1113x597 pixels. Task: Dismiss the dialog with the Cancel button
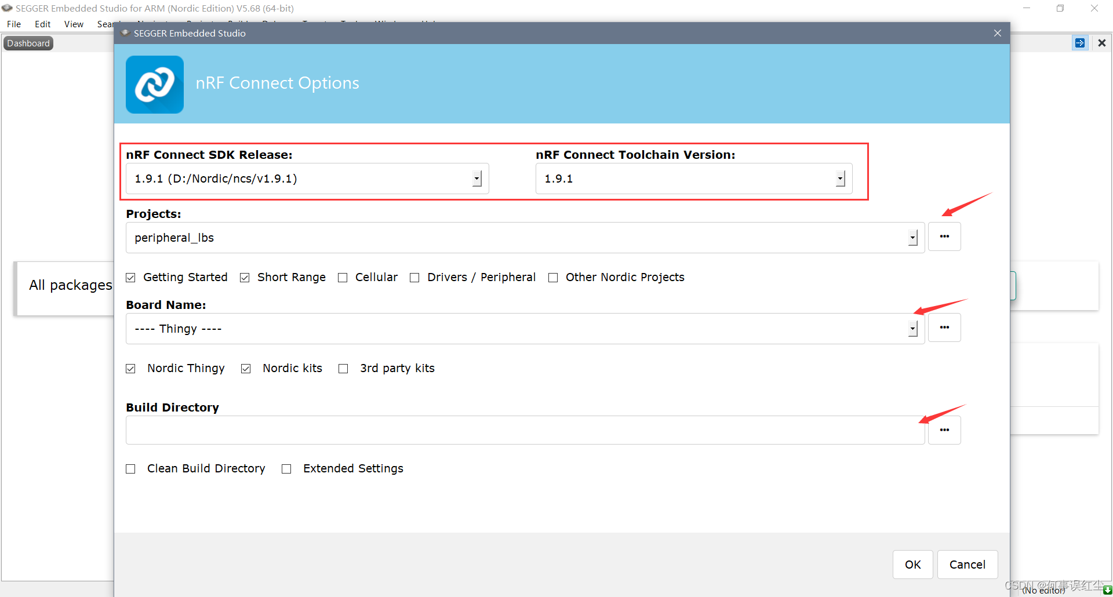967,565
